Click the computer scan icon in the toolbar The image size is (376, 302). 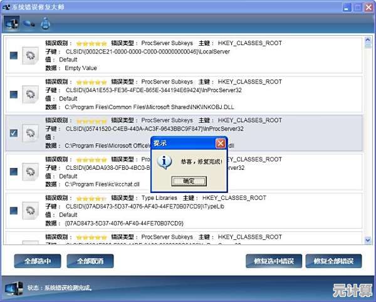(11, 24)
